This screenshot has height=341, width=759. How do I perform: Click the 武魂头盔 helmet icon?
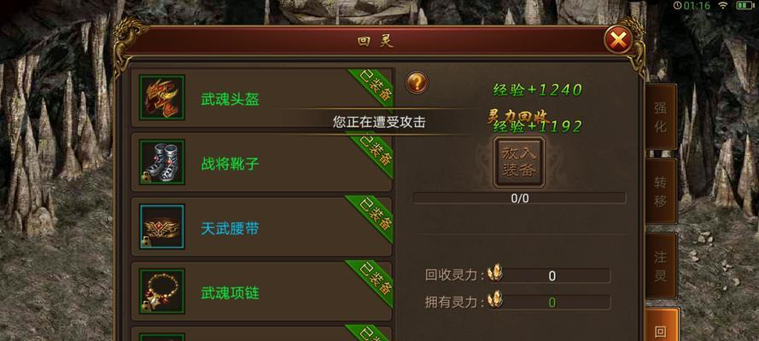[x=161, y=97]
